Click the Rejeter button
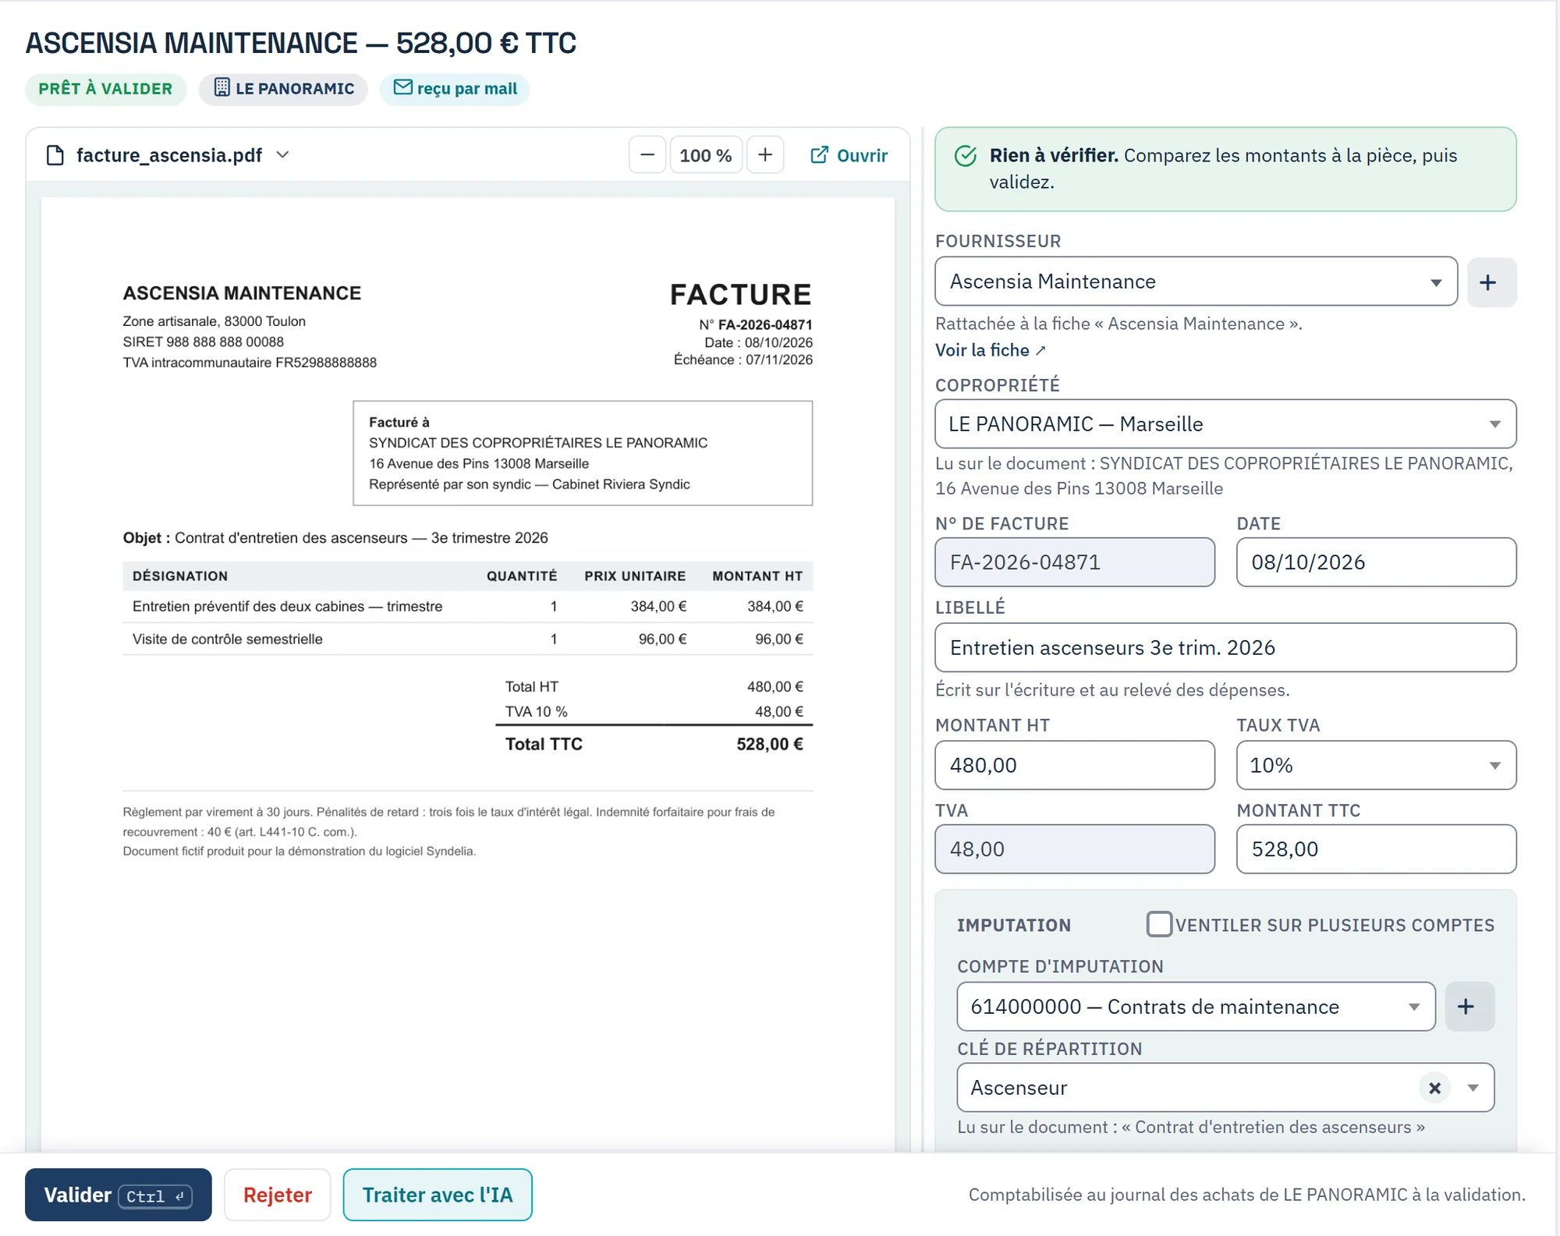The height and width of the screenshot is (1236, 1560). [277, 1195]
